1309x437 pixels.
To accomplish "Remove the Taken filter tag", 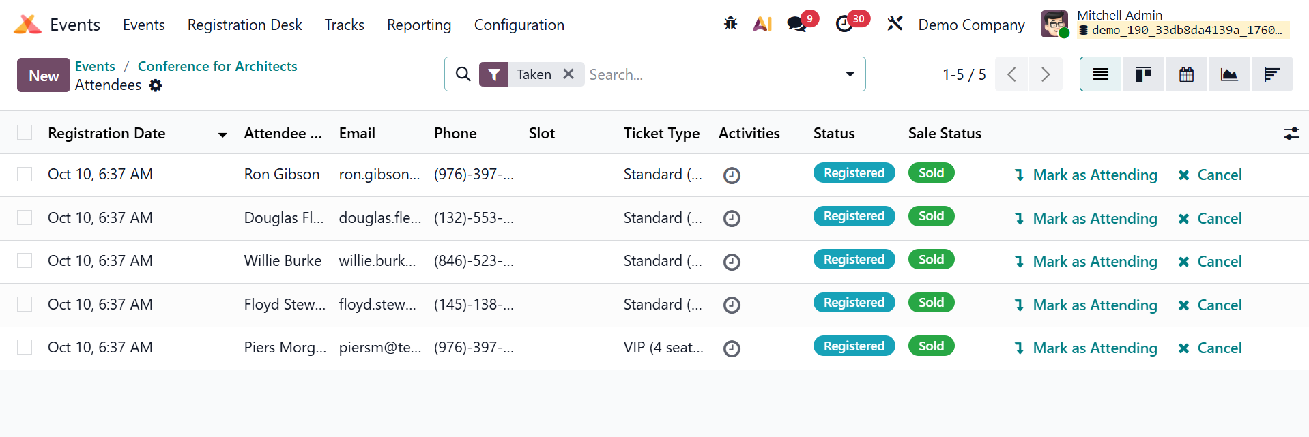I will (x=568, y=74).
